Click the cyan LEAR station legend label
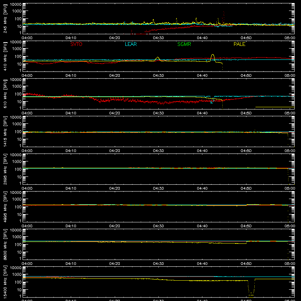 (x=131, y=44)
